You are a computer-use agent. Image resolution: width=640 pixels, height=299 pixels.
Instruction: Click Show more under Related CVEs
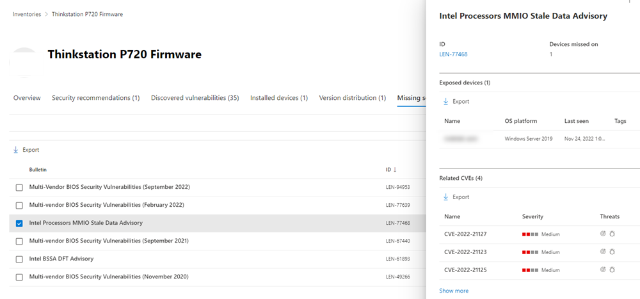point(454,291)
